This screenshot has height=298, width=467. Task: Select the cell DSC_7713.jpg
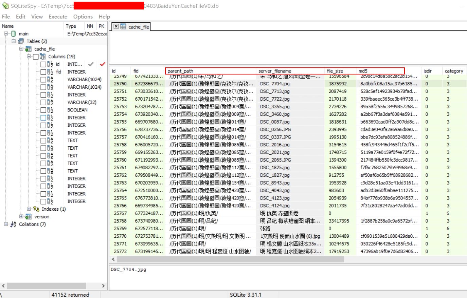coord(290,91)
